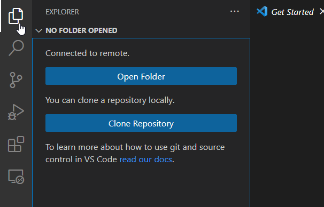This screenshot has width=324, height=207.
Task: Click the empty editor area below Get Started
Action: pos(287,115)
